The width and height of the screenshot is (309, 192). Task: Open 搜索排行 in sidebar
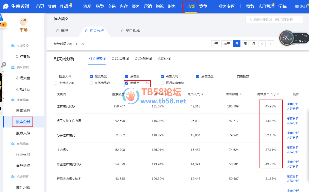[x=23, y=111]
